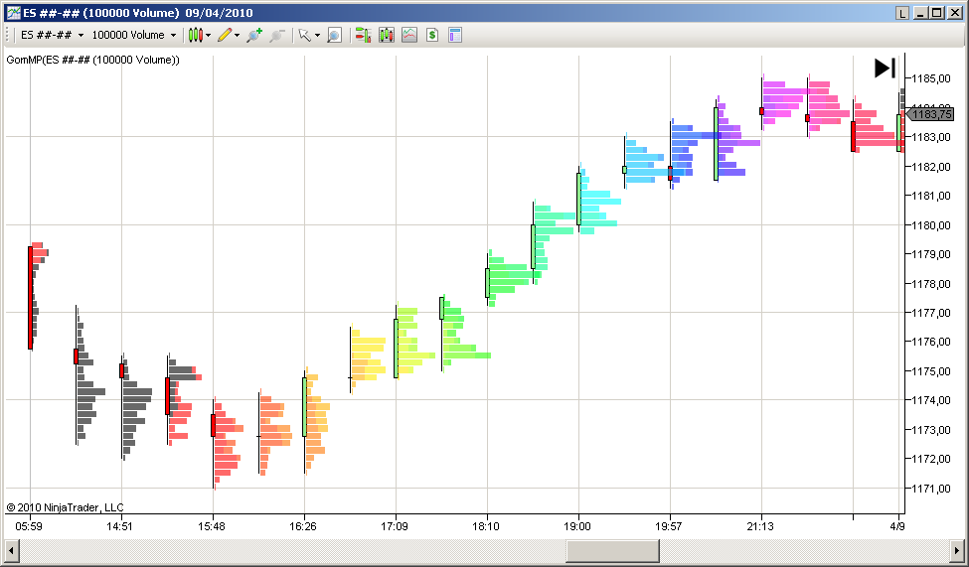Expand the cursor type dropdown arrow

click(317, 35)
